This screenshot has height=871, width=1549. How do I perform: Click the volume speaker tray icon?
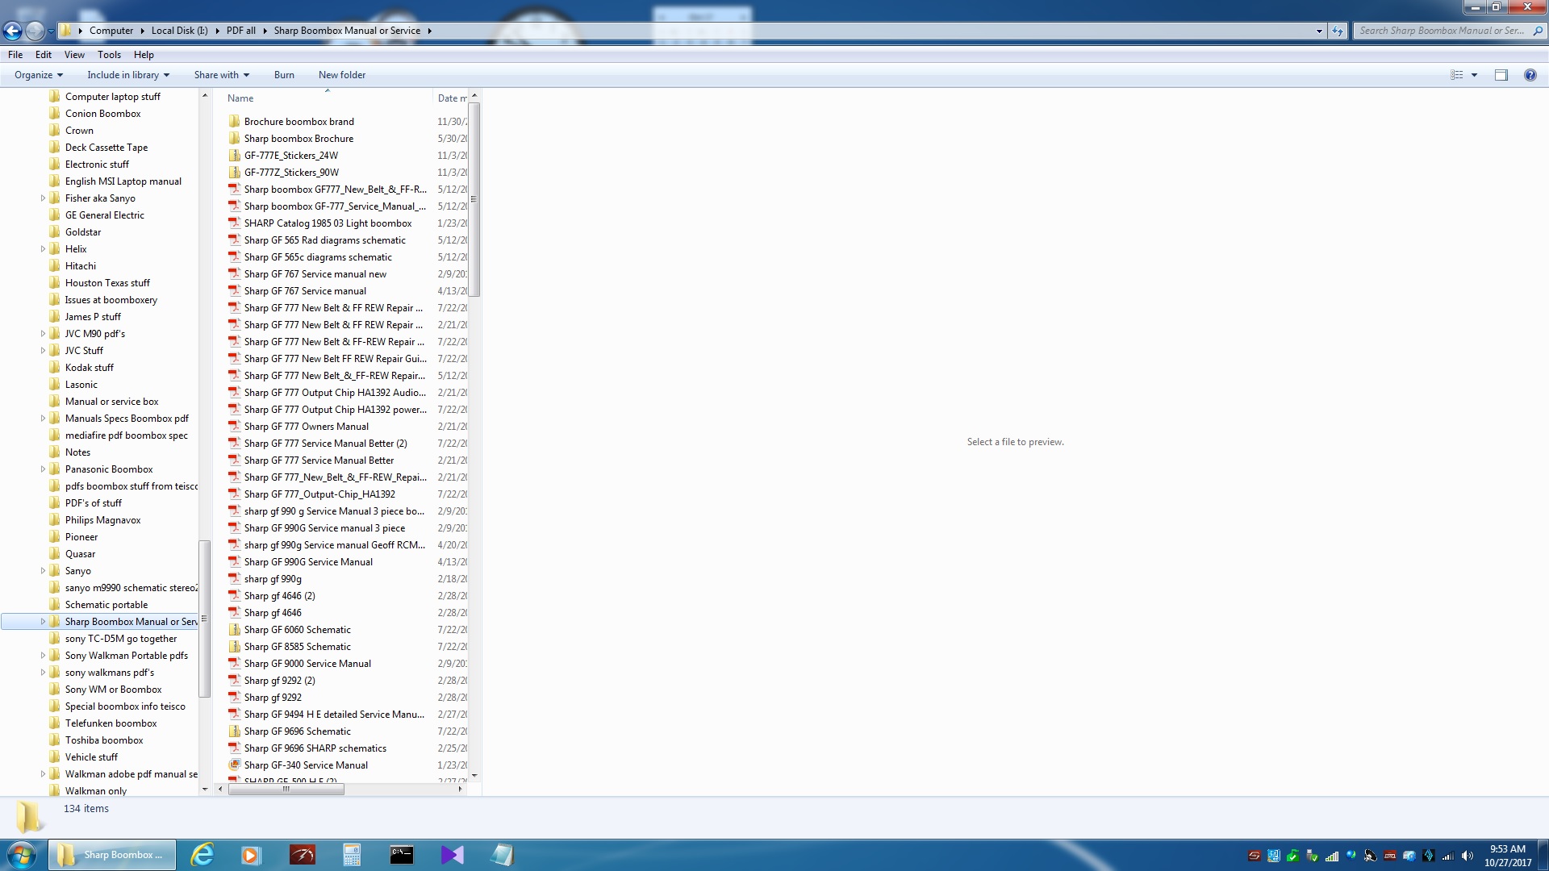point(1468,856)
